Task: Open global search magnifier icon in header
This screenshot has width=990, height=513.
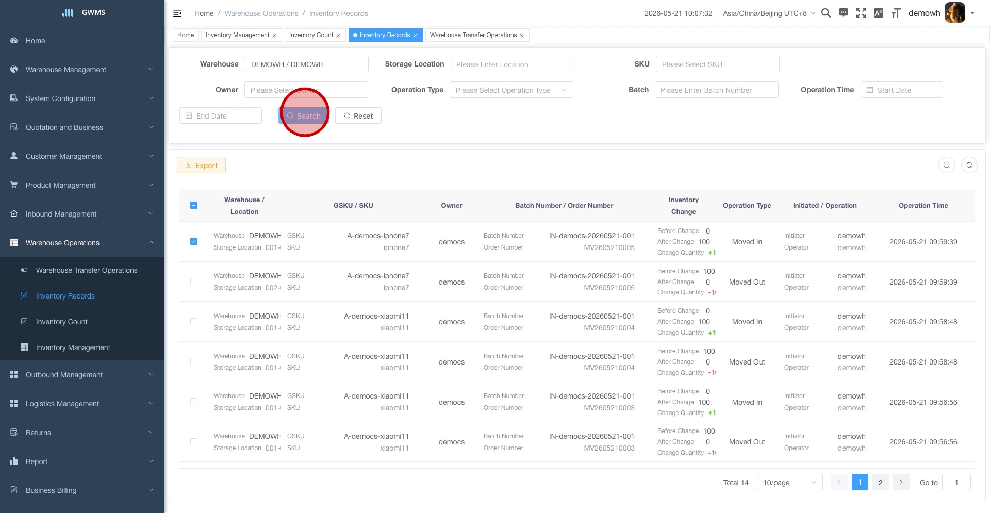Action: [826, 13]
